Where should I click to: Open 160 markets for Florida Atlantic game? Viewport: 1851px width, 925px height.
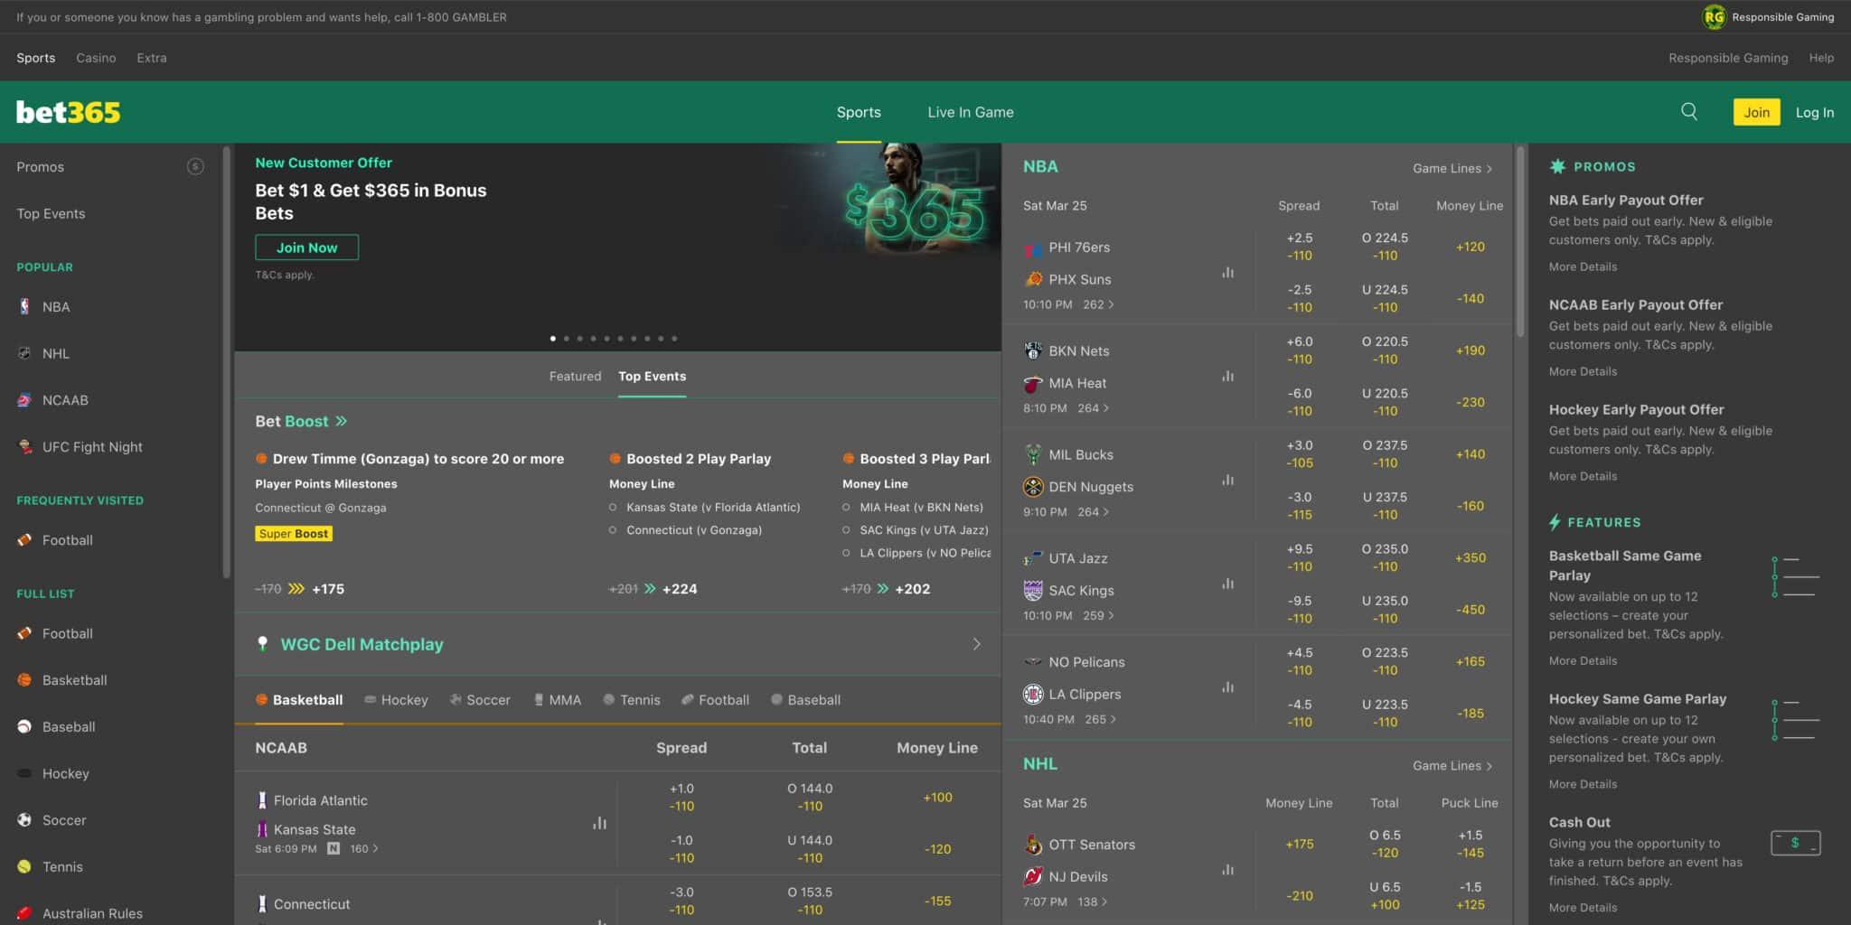click(364, 848)
